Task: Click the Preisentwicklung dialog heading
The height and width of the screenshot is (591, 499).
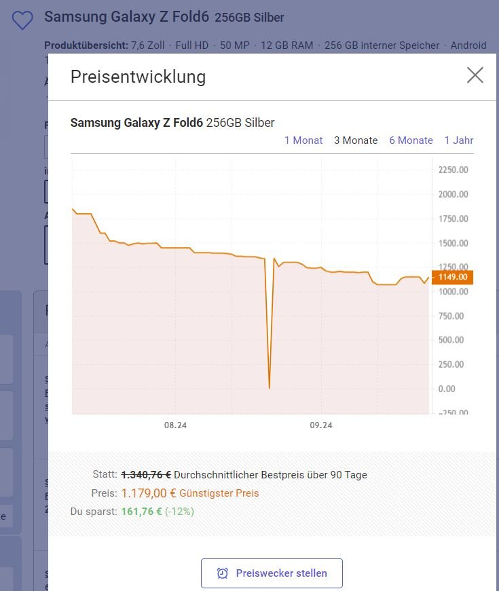Action: (138, 77)
